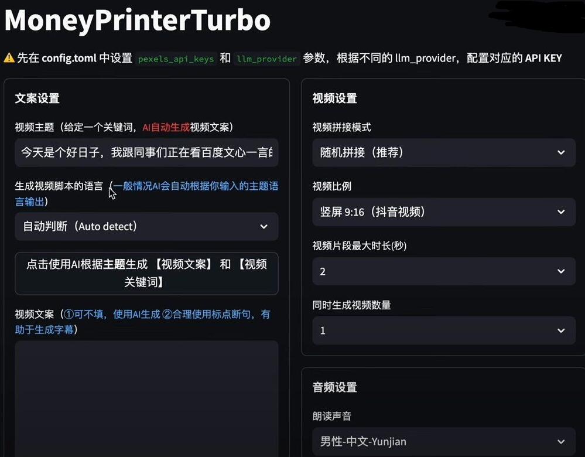Click the chevron arrow in the 视频比例 dropdown
Image resolution: width=585 pixels, height=457 pixels.
(x=561, y=212)
